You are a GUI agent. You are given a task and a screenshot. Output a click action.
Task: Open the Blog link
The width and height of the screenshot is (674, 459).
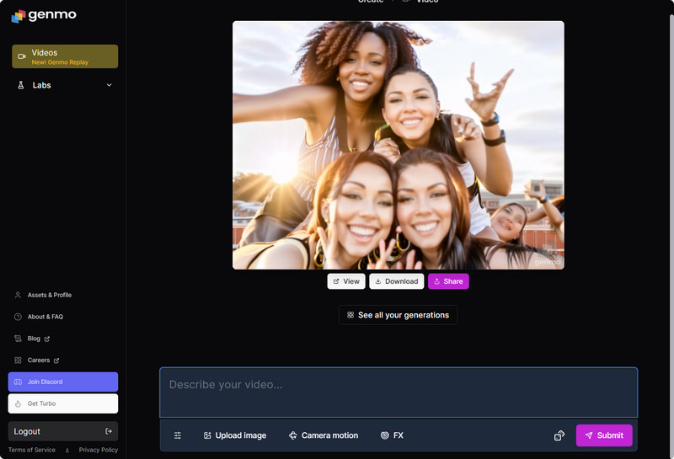tap(34, 339)
